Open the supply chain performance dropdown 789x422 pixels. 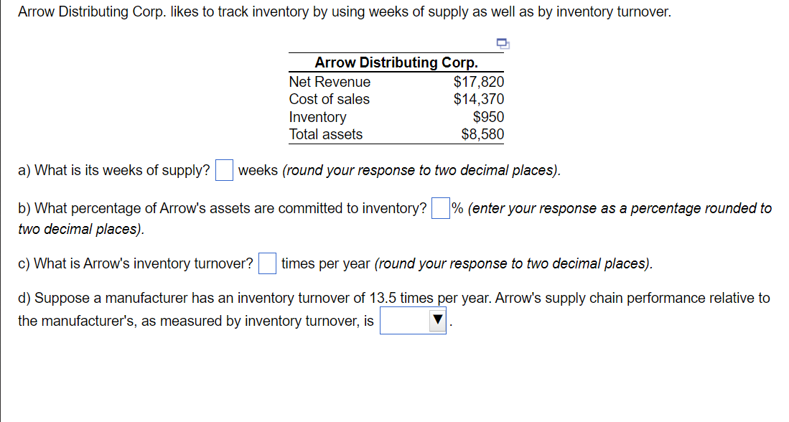tap(437, 320)
